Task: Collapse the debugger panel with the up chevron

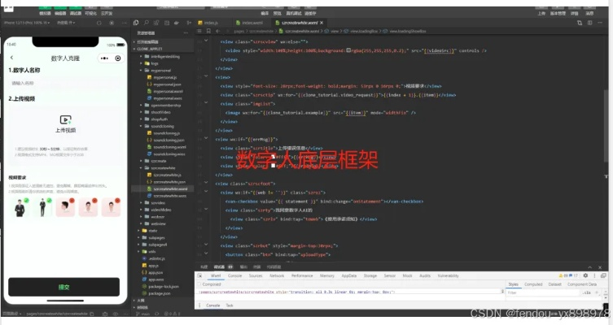Action: (x=589, y=267)
